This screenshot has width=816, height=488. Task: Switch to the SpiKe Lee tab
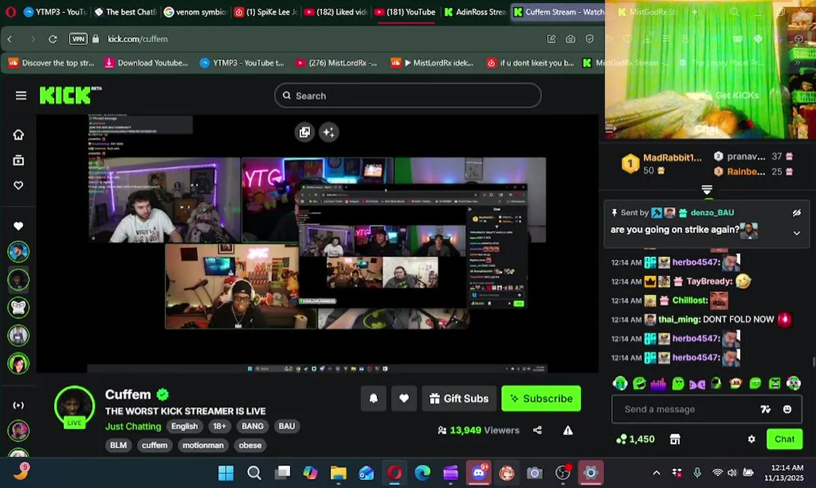coord(266,12)
